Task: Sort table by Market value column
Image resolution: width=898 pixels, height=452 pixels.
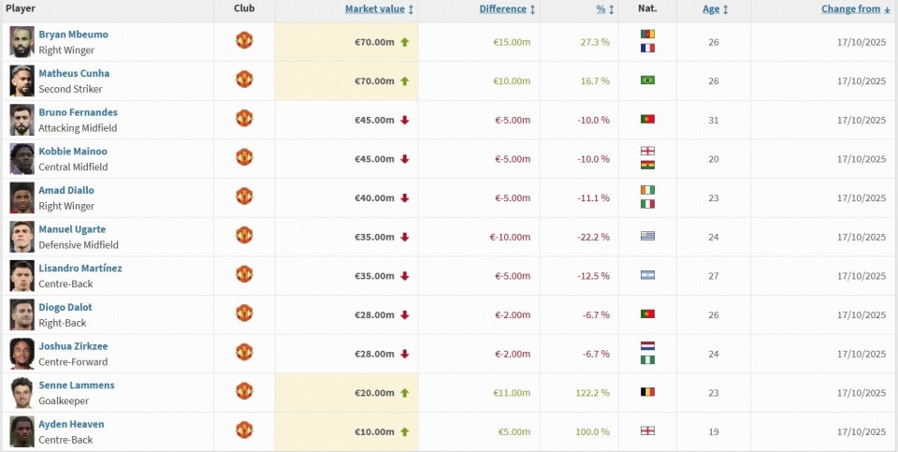Action: click(x=374, y=9)
